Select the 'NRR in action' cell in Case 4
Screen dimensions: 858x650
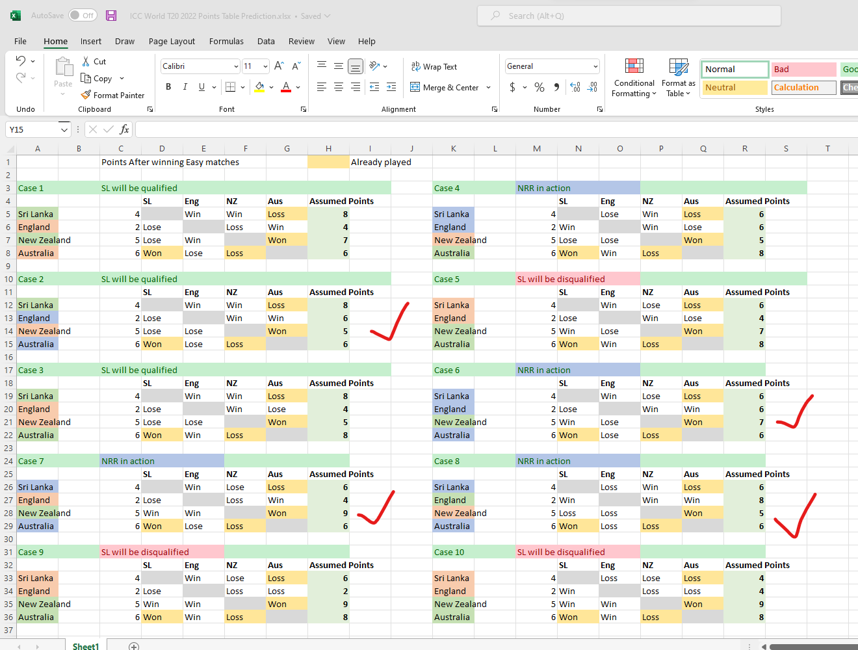[x=578, y=188]
